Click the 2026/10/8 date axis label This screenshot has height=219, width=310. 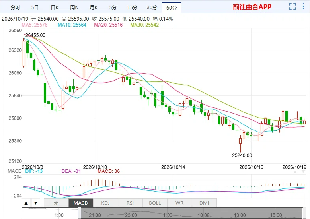tap(32, 167)
